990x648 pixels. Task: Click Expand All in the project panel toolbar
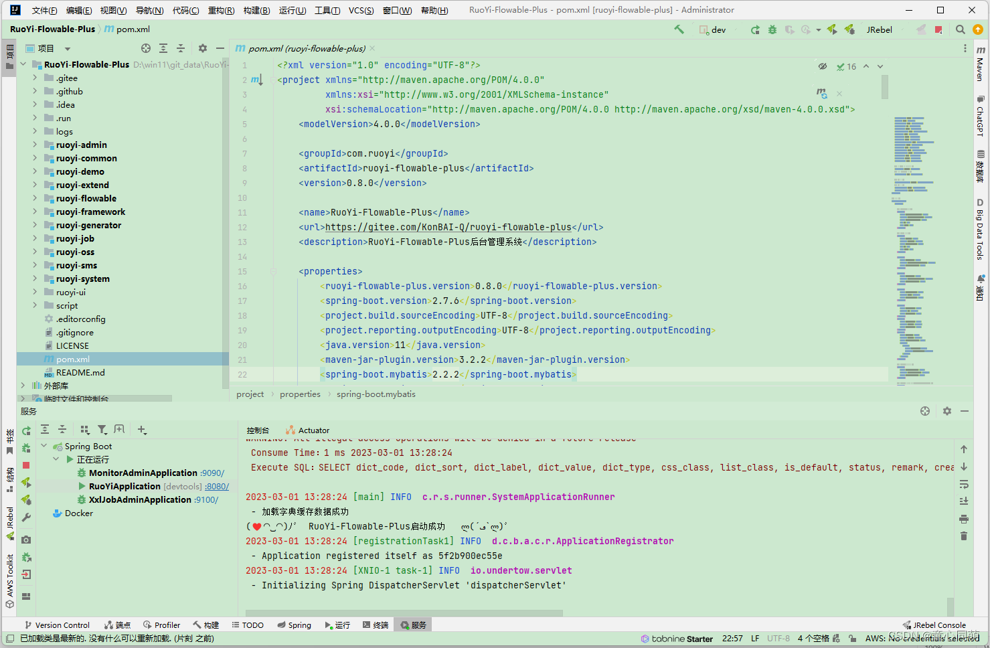163,48
